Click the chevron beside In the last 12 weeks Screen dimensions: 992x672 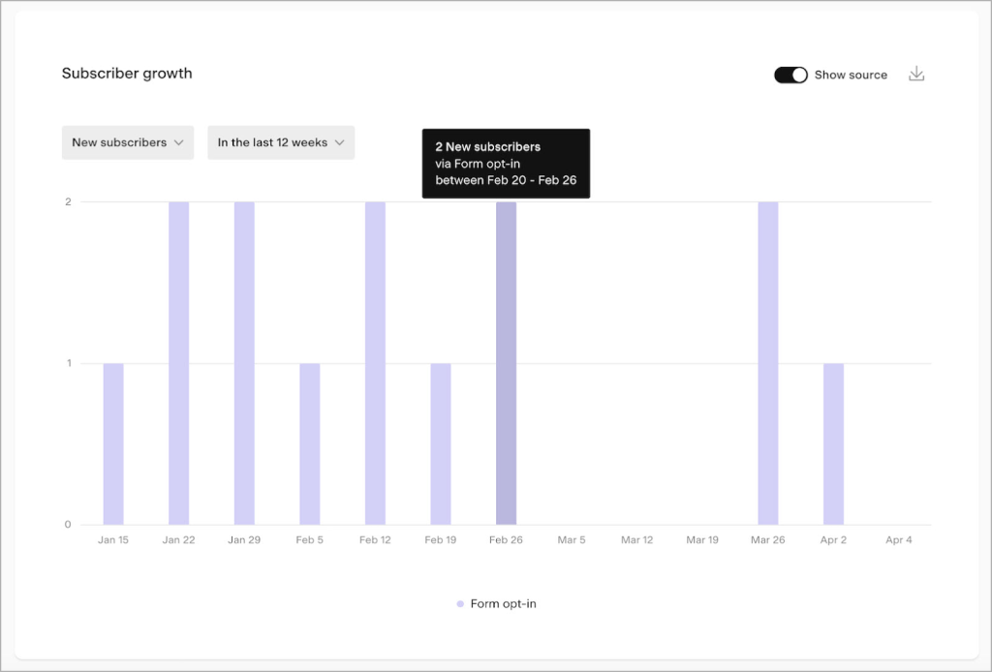point(340,142)
